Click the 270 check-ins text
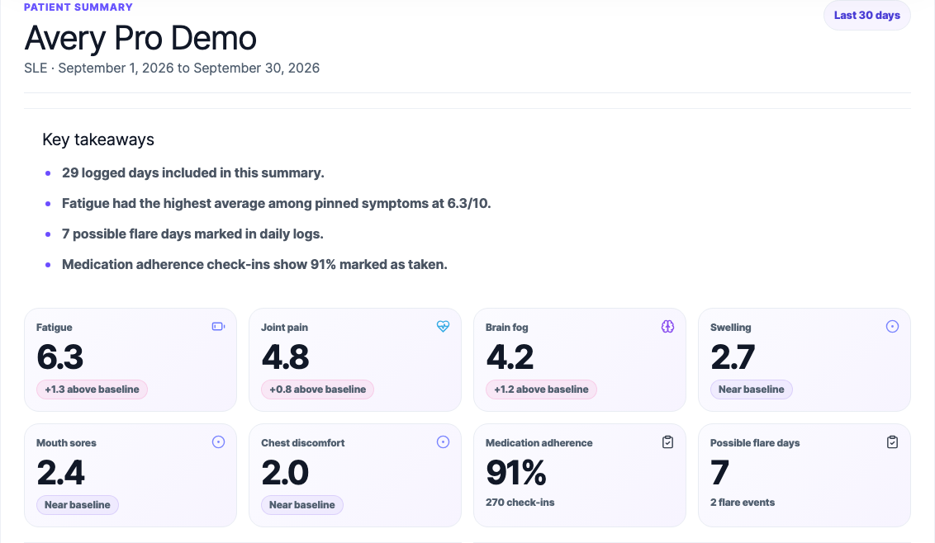935x543 pixels. 520,503
